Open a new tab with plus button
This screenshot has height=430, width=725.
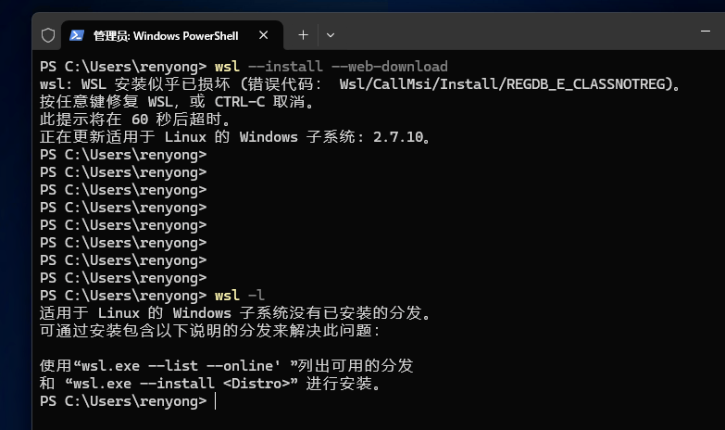click(304, 35)
